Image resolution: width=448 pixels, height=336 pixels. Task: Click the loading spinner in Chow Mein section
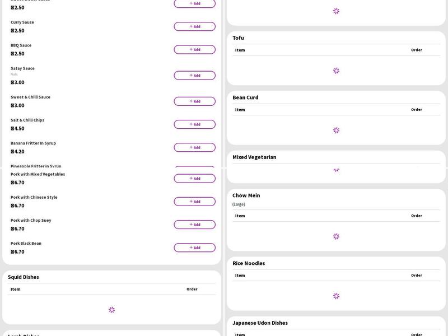(x=336, y=236)
